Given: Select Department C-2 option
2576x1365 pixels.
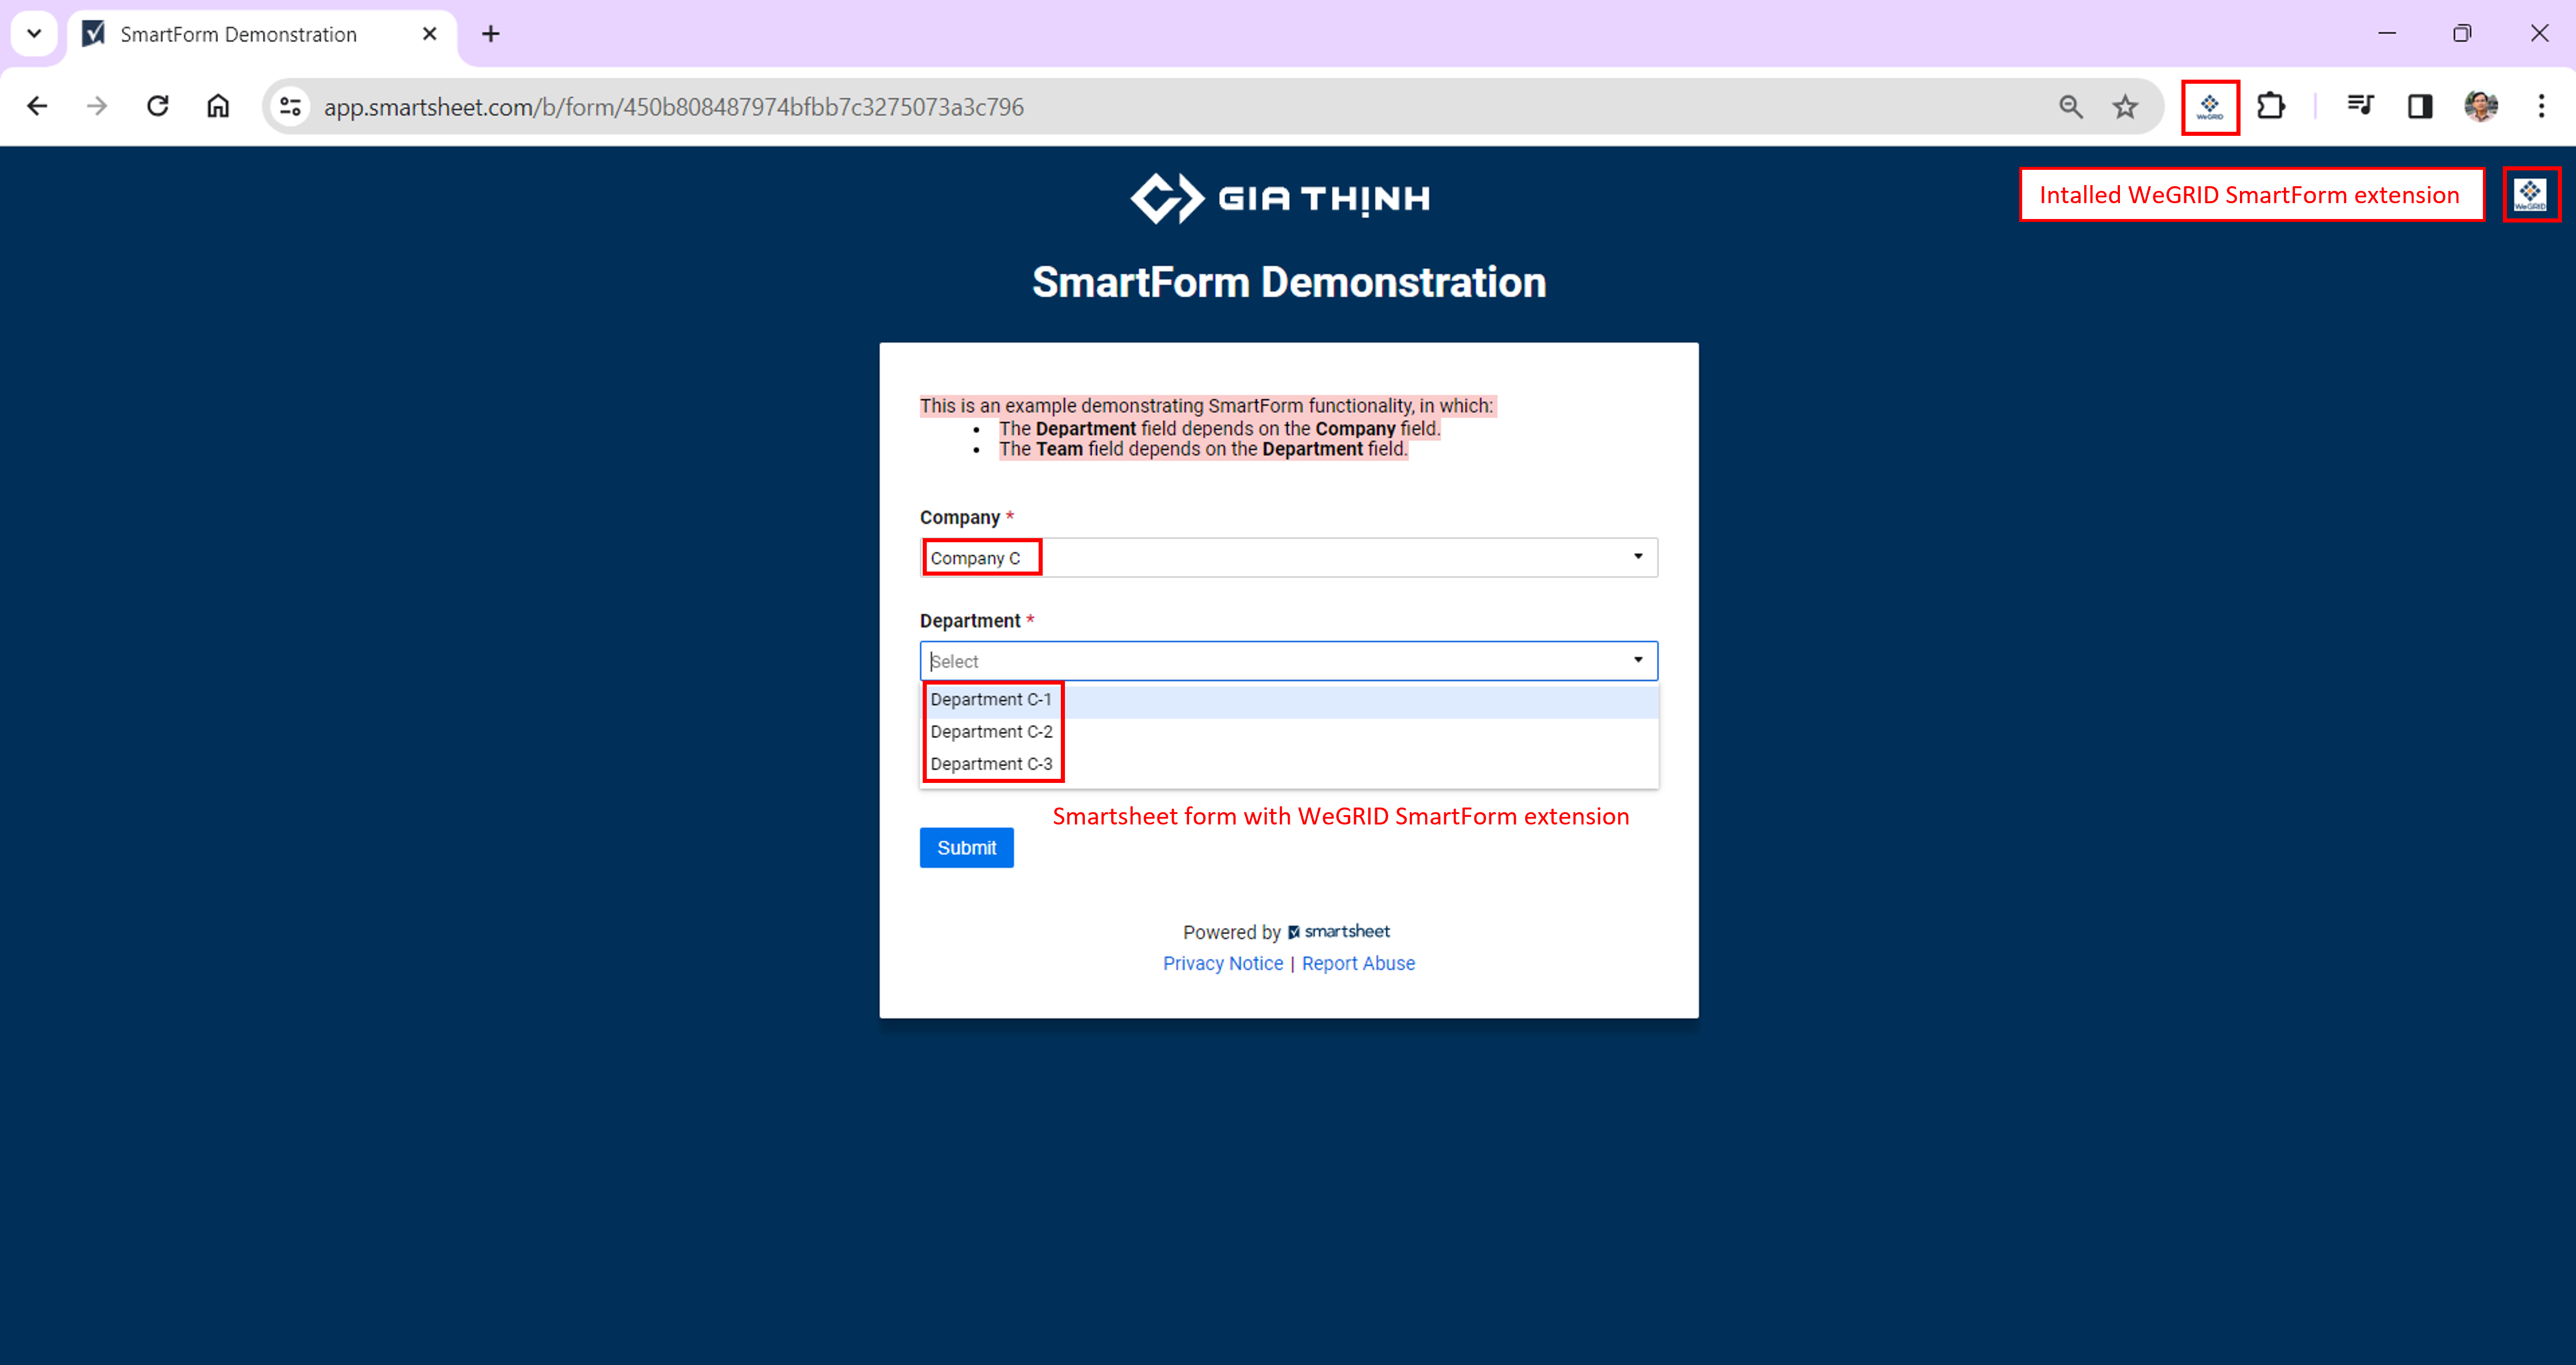Looking at the screenshot, I should coord(990,731).
